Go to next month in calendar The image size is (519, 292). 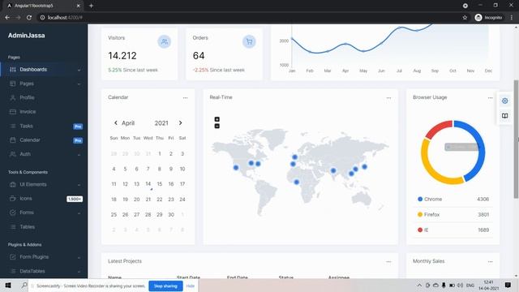click(x=180, y=122)
